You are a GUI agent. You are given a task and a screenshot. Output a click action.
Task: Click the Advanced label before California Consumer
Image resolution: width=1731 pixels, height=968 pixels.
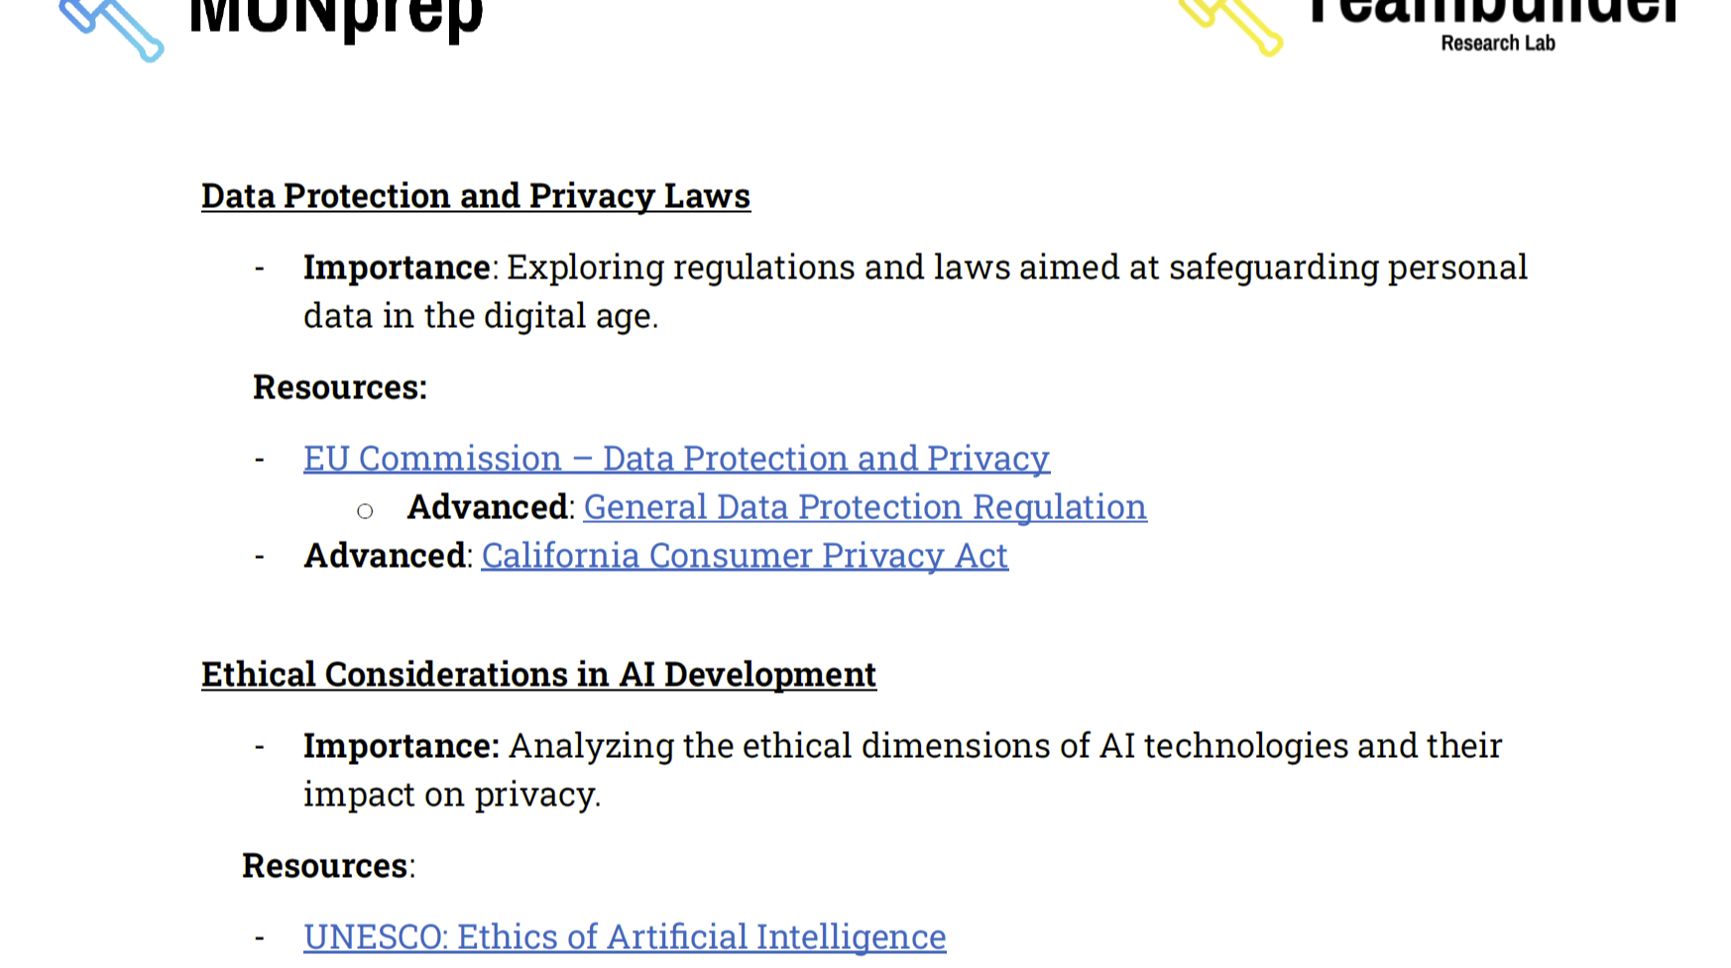[x=384, y=556]
